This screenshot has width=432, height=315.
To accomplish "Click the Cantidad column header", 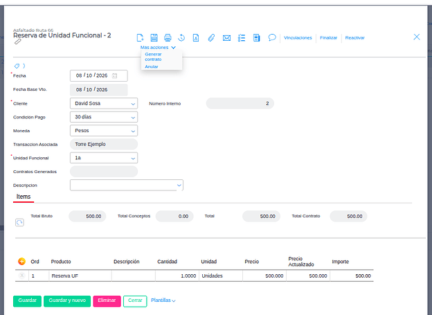I will click(167, 262).
